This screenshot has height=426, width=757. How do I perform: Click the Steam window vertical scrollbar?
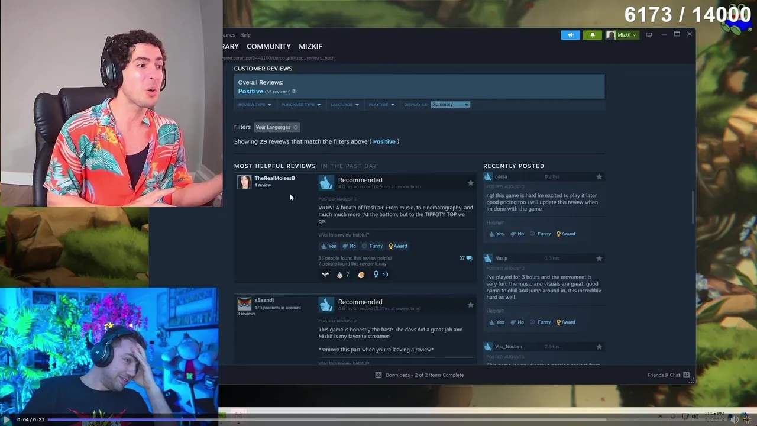point(693,208)
